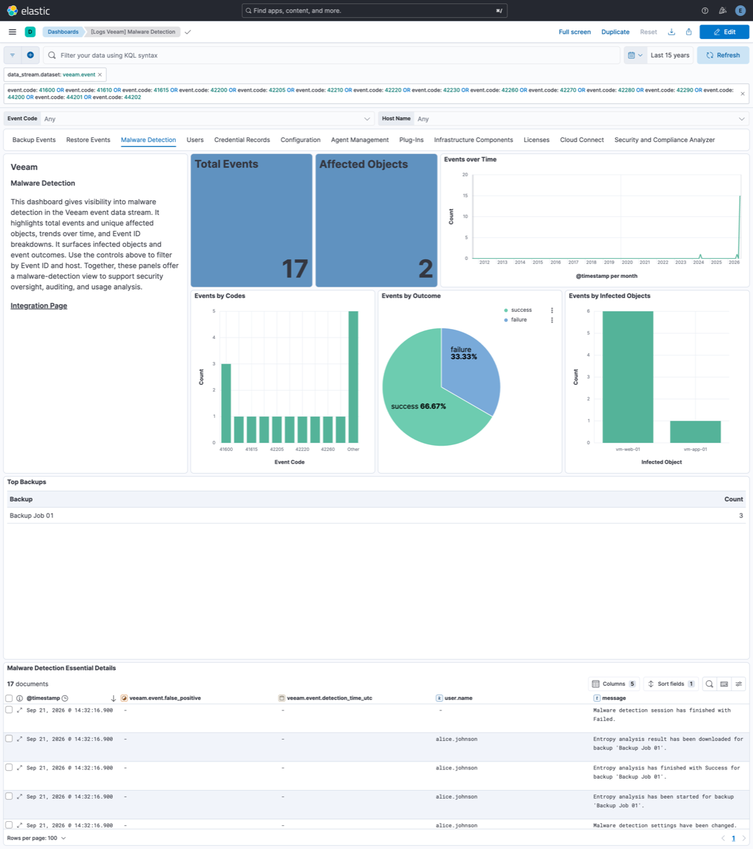Screen dimensions: 753x849
Task: Click the download export icon
Action: [671, 32]
